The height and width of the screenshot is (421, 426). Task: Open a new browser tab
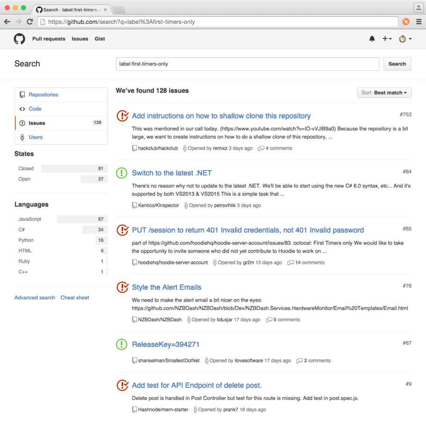coord(119,10)
